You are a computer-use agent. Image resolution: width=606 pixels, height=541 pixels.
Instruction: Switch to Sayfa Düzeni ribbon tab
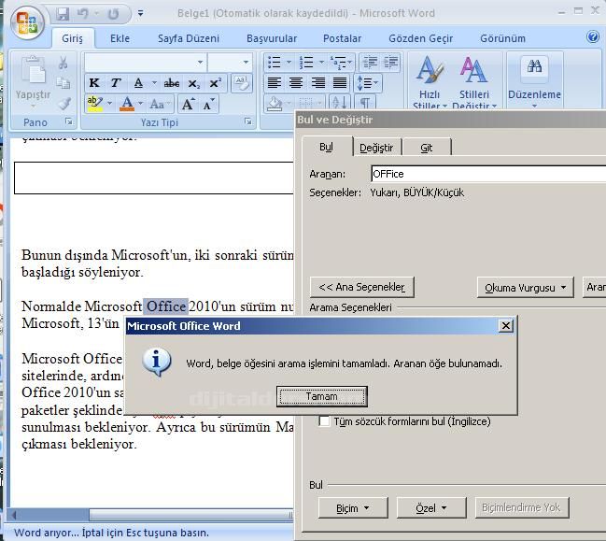[x=189, y=38]
